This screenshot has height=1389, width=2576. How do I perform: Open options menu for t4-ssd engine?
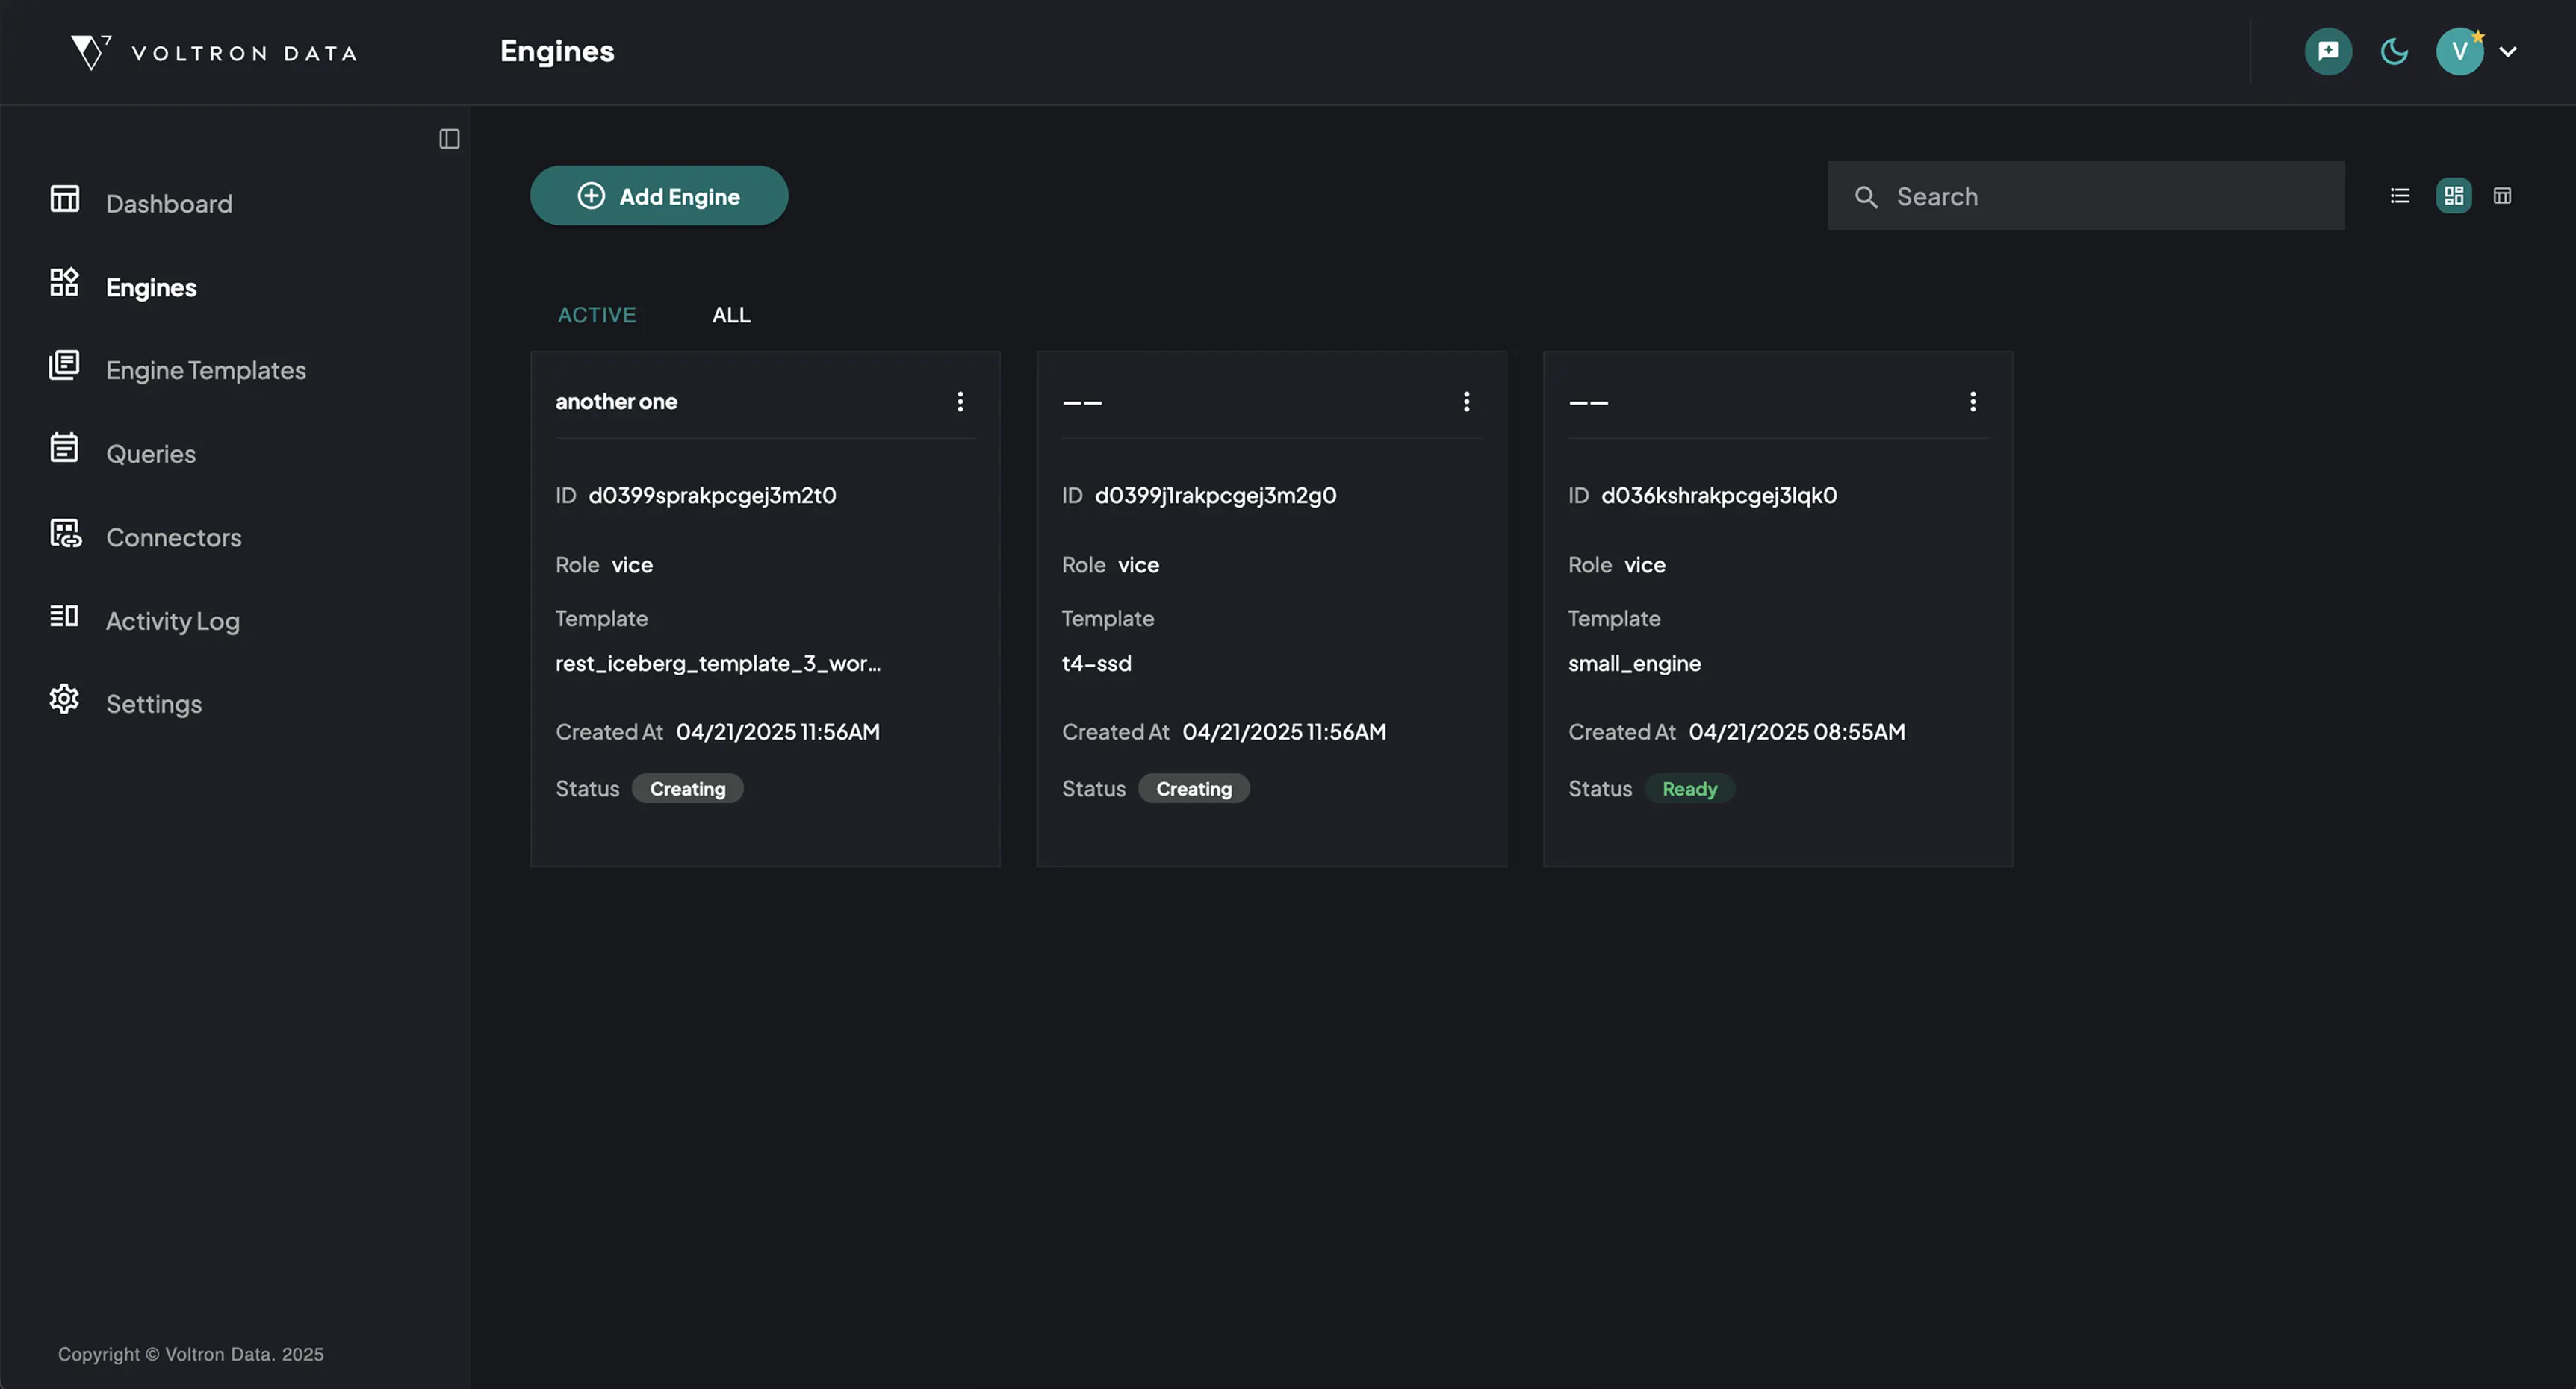tap(1466, 402)
